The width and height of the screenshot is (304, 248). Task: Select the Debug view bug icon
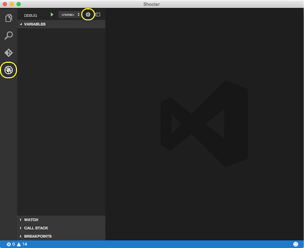9,70
